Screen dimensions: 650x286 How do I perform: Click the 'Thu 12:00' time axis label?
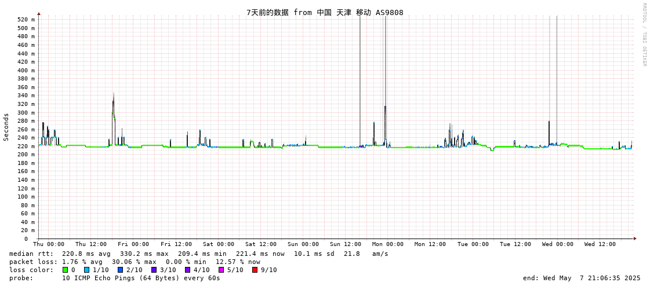[91, 244]
